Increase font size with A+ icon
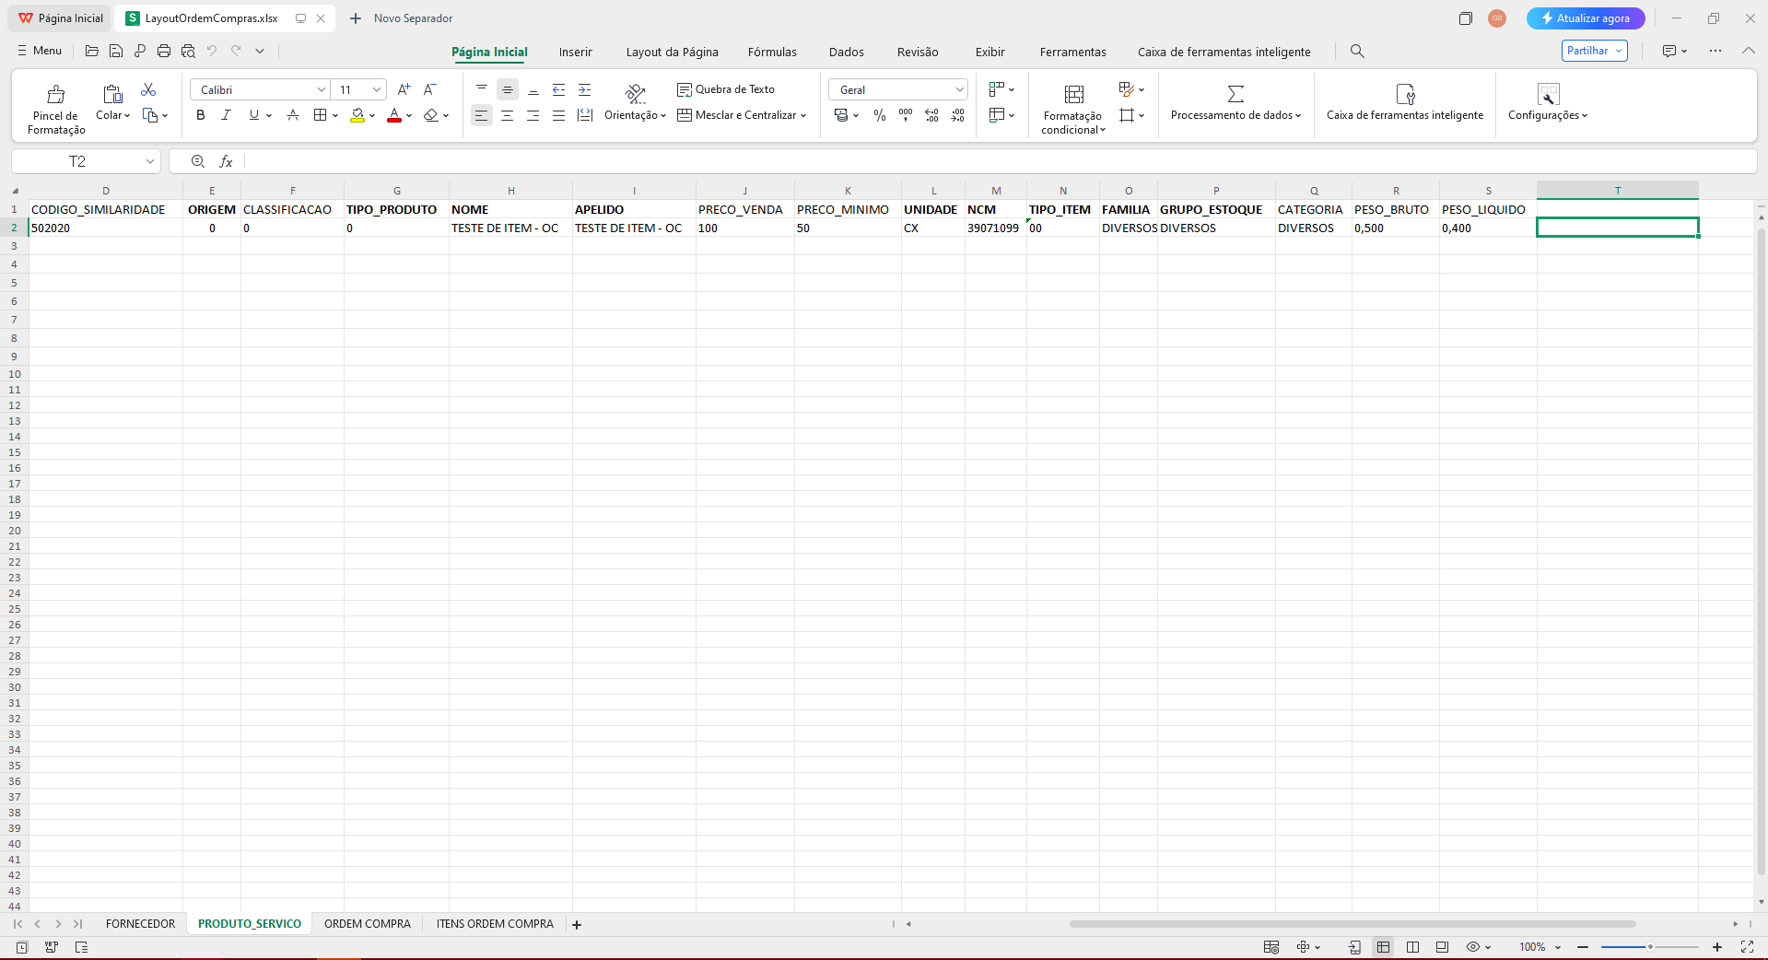 pos(404,89)
